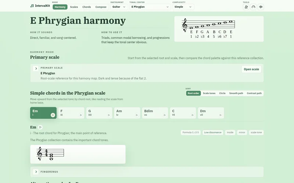
Task: Select the C chord card
Action: click(x=183, y=113)
